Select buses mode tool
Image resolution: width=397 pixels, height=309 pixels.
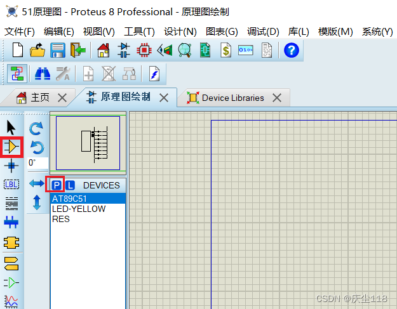tap(11, 223)
